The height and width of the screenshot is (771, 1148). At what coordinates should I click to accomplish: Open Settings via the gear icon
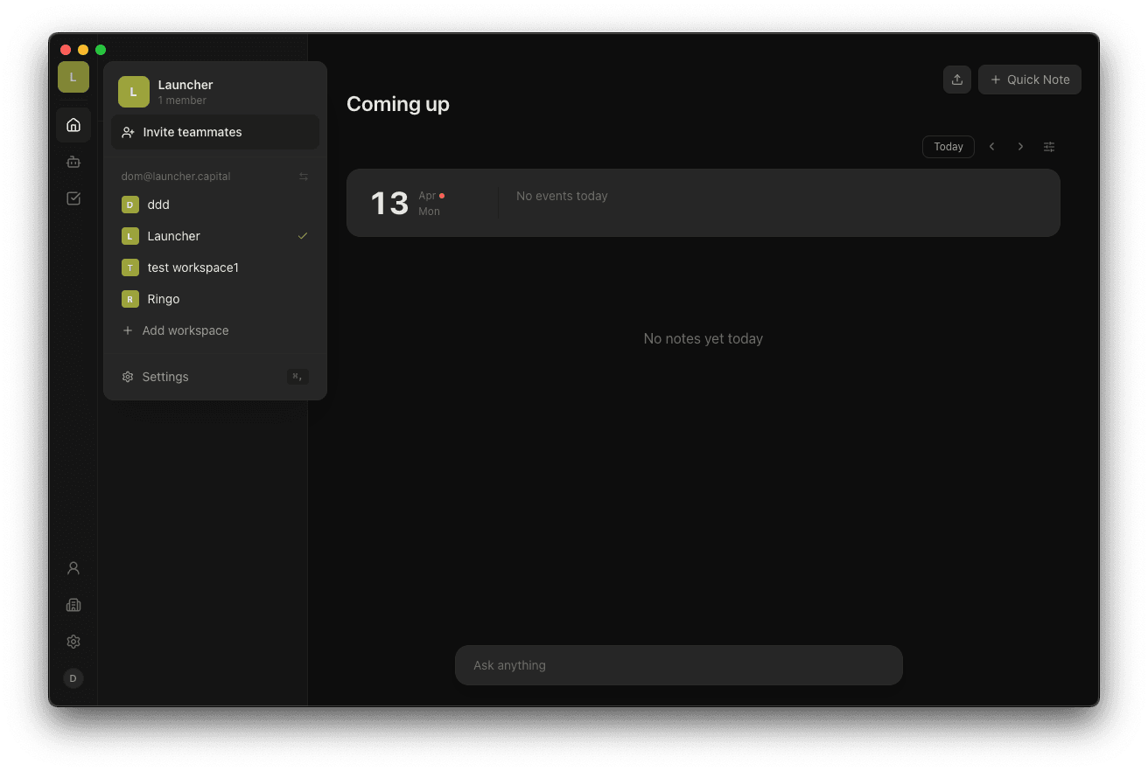73,641
